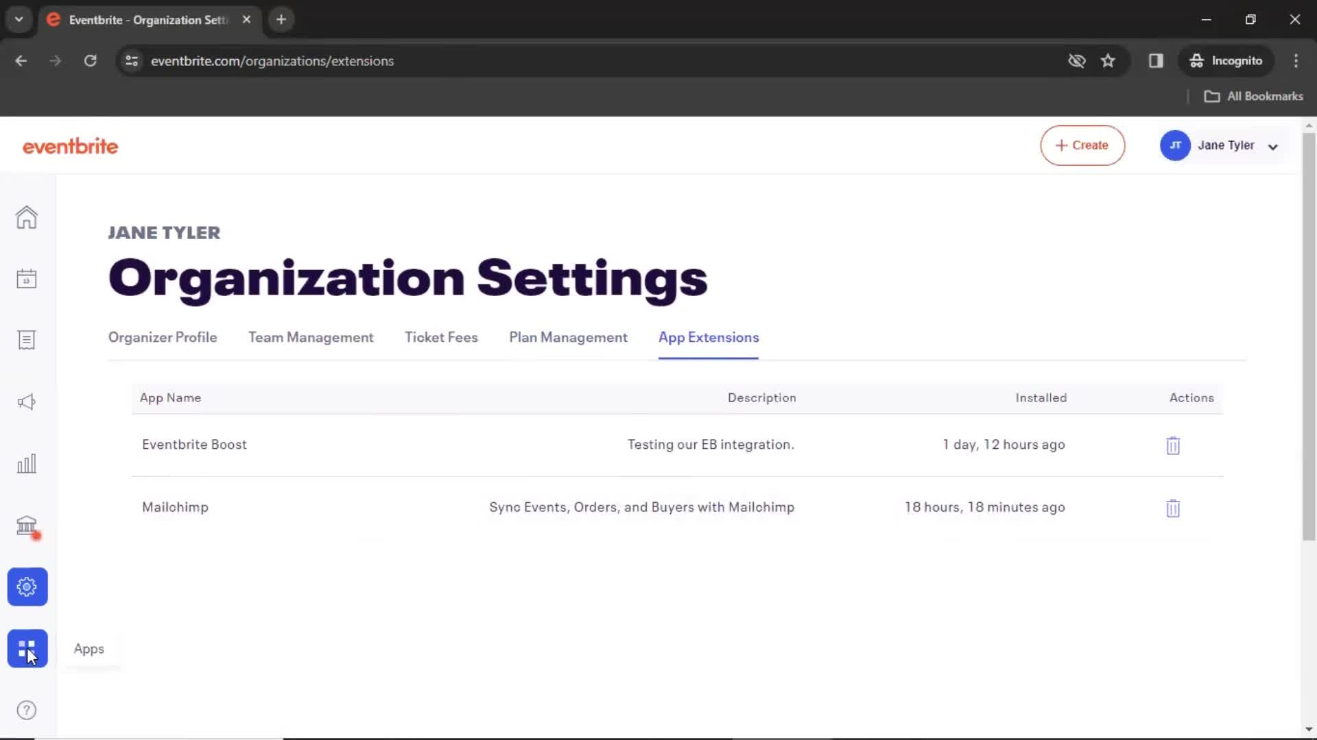Open the Reporting bar chart sidebar icon
This screenshot has height=740, width=1317.
coord(27,464)
